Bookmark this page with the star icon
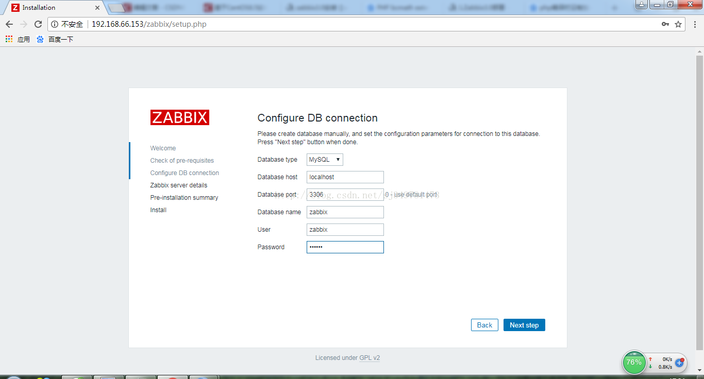The width and height of the screenshot is (704, 379). tap(678, 24)
